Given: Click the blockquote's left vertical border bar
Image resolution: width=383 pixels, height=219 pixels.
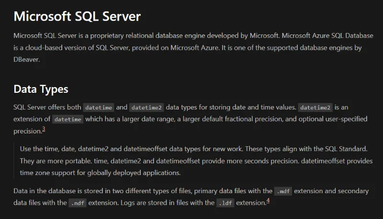Looking at the screenshot, I should coord(14,161).
